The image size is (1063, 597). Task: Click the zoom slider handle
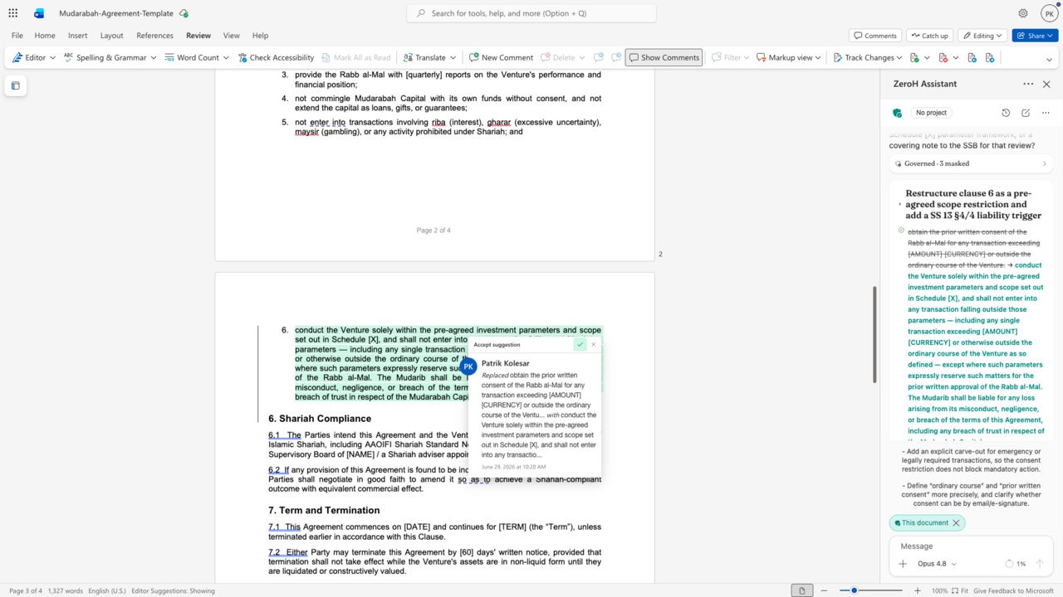pyautogui.click(x=855, y=590)
